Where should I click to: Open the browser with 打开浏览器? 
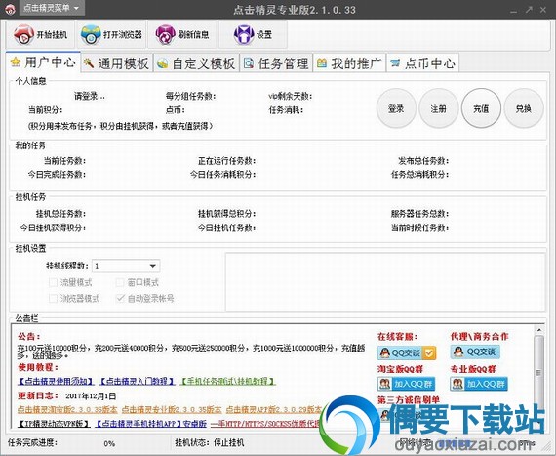111,34
